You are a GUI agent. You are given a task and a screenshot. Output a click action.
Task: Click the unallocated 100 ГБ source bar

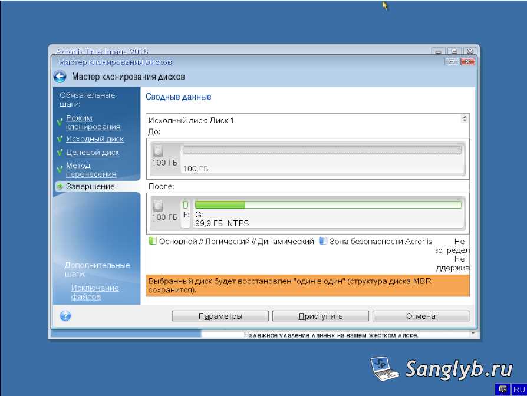pos(322,151)
